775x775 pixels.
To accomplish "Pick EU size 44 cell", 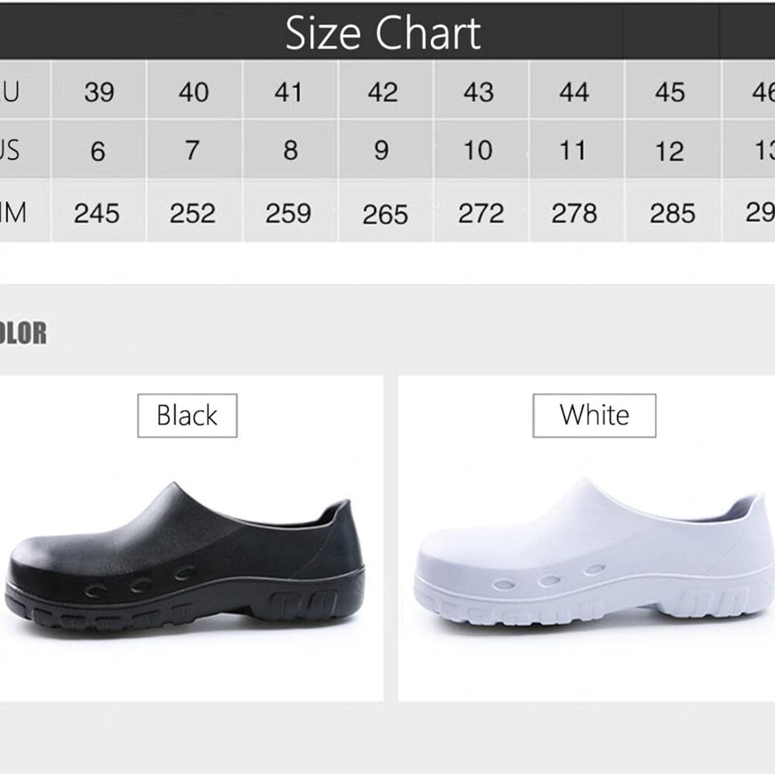I will pyautogui.click(x=574, y=92).
